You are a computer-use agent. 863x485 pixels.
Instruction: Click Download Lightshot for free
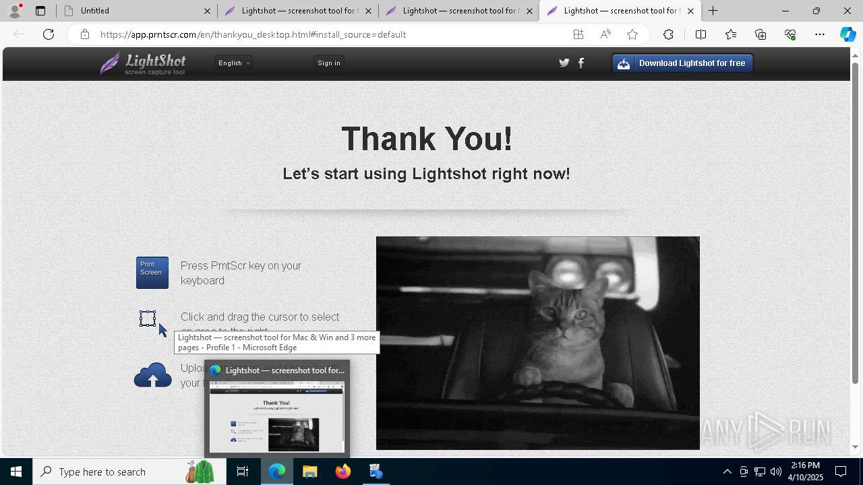click(x=682, y=63)
